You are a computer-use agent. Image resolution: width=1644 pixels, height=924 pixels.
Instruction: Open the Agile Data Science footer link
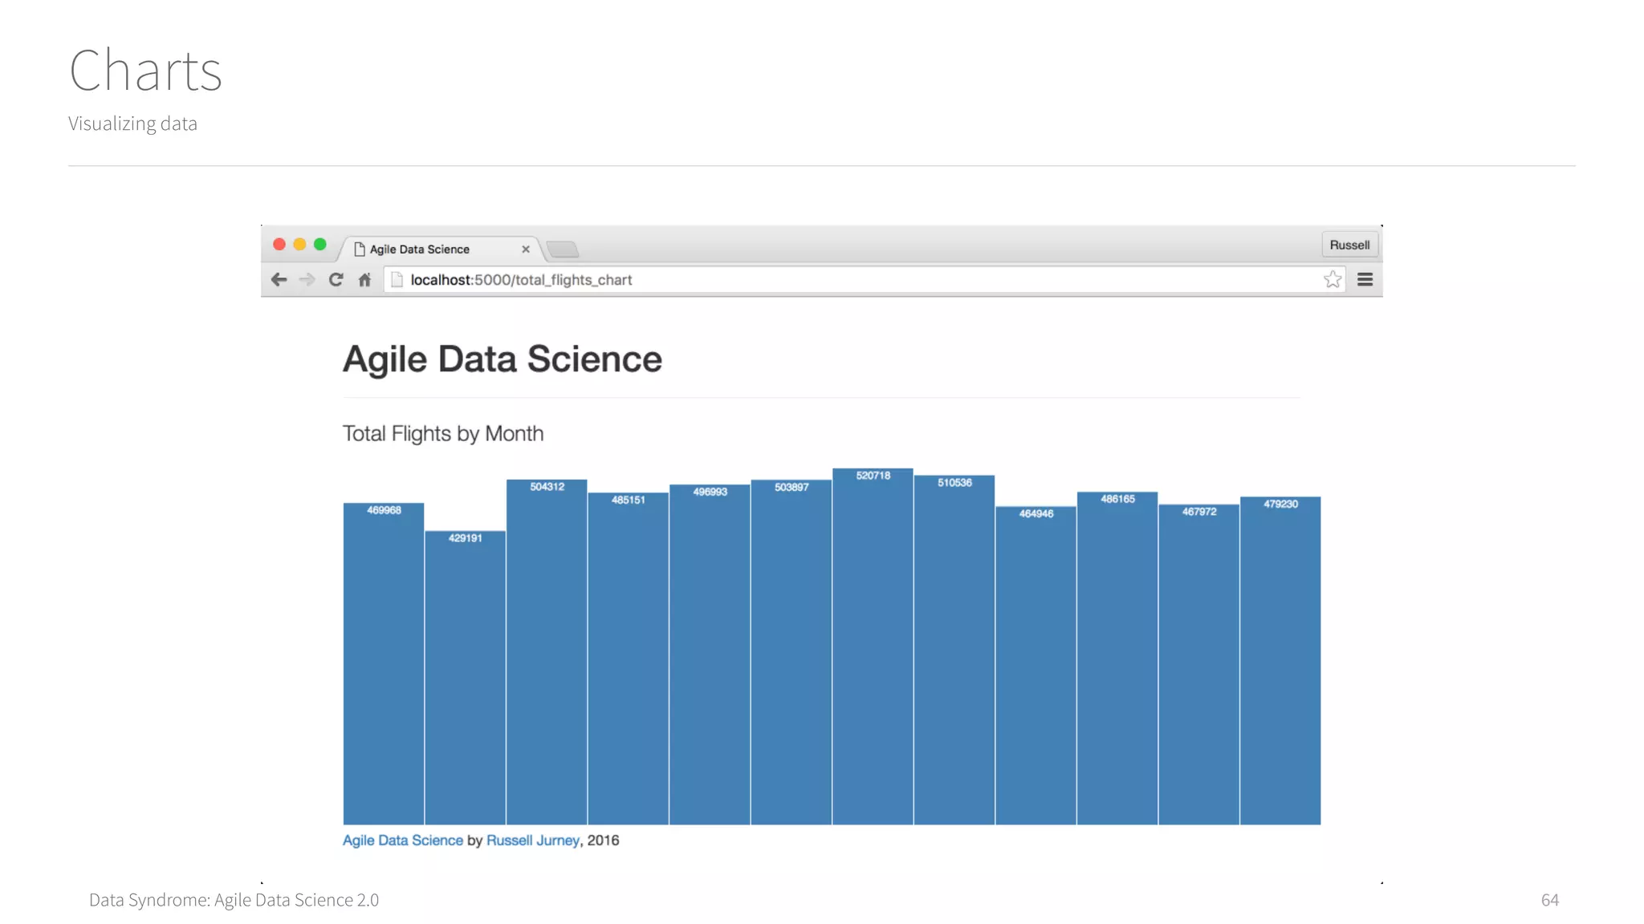pyautogui.click(x=403, y=841)
